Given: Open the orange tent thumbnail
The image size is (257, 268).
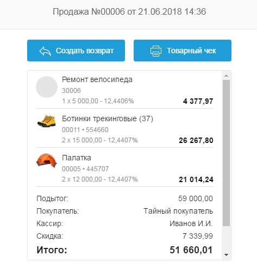Looking at the screenshot, I should click(x=47, y=160).
